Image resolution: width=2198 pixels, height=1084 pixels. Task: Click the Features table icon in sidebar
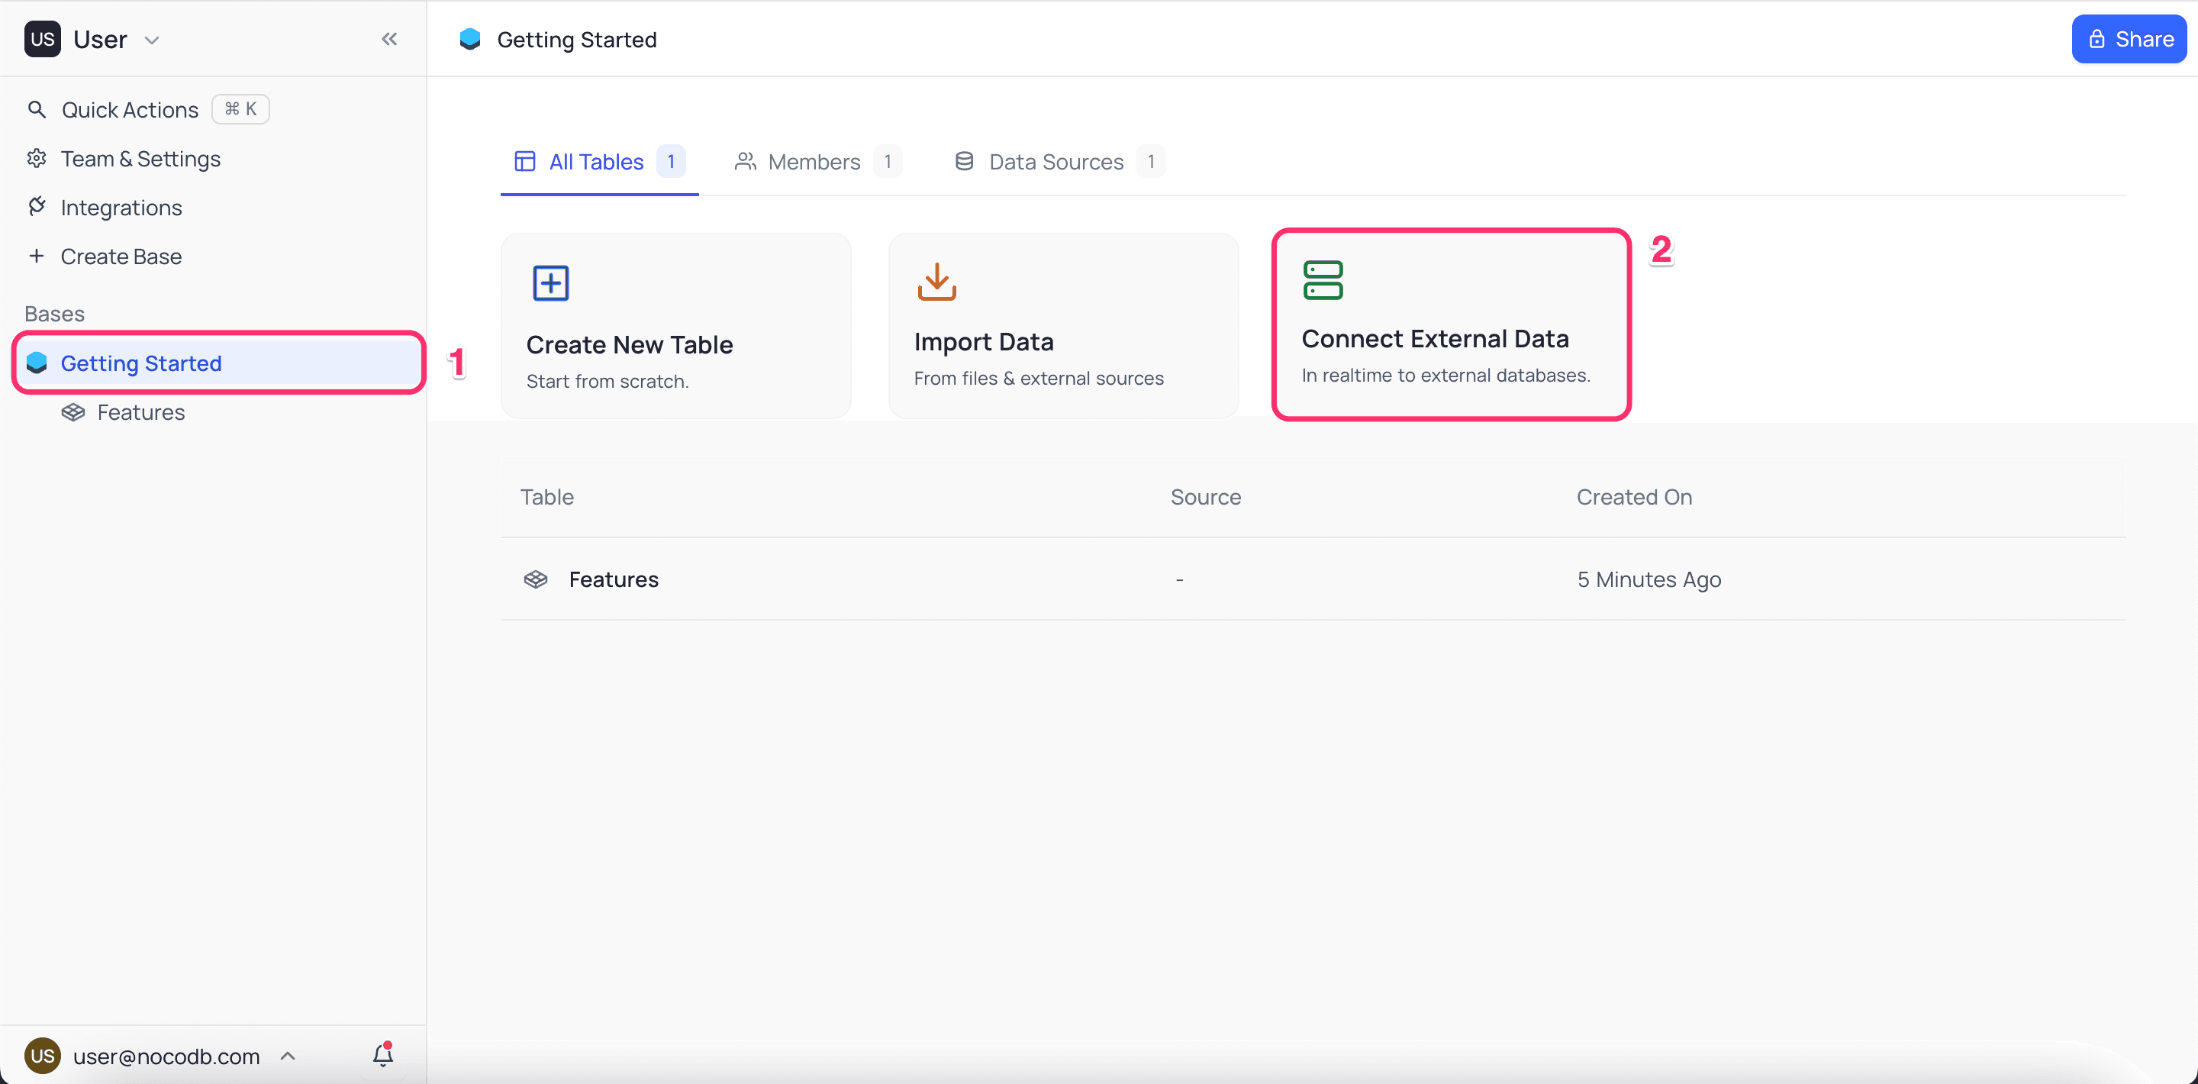73,412
